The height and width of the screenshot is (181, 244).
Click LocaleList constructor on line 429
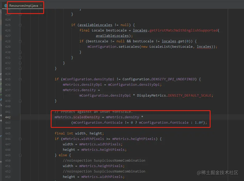[160, 47]
